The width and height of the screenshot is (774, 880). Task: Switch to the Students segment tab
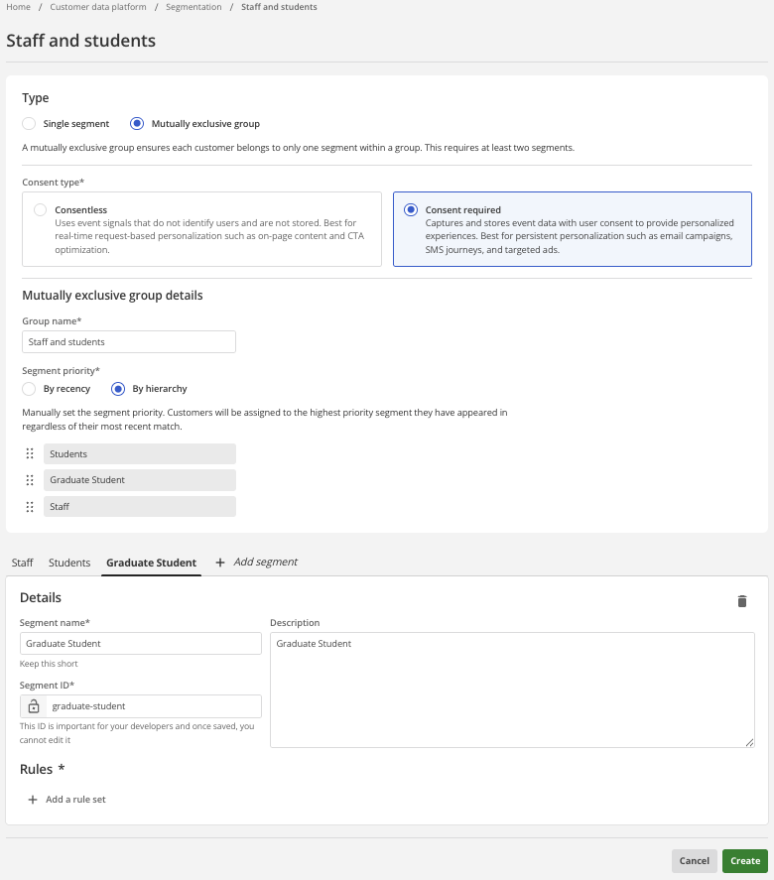point(69,563)
